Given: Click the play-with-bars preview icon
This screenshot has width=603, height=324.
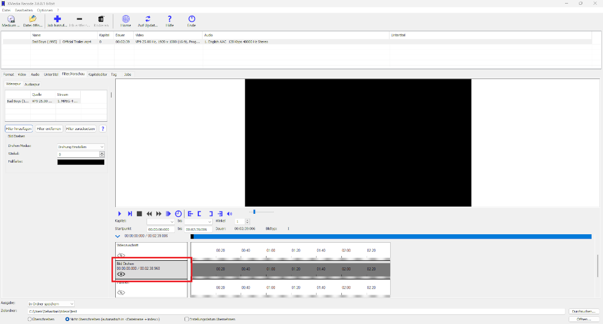Looking at the screenshot, I should coord(168,214).
